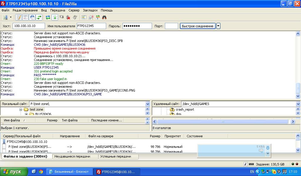The height and width of the screenshot is (176, 301).
Task: Click the Задание: 130,5 GiB status text
Action: 270,164
